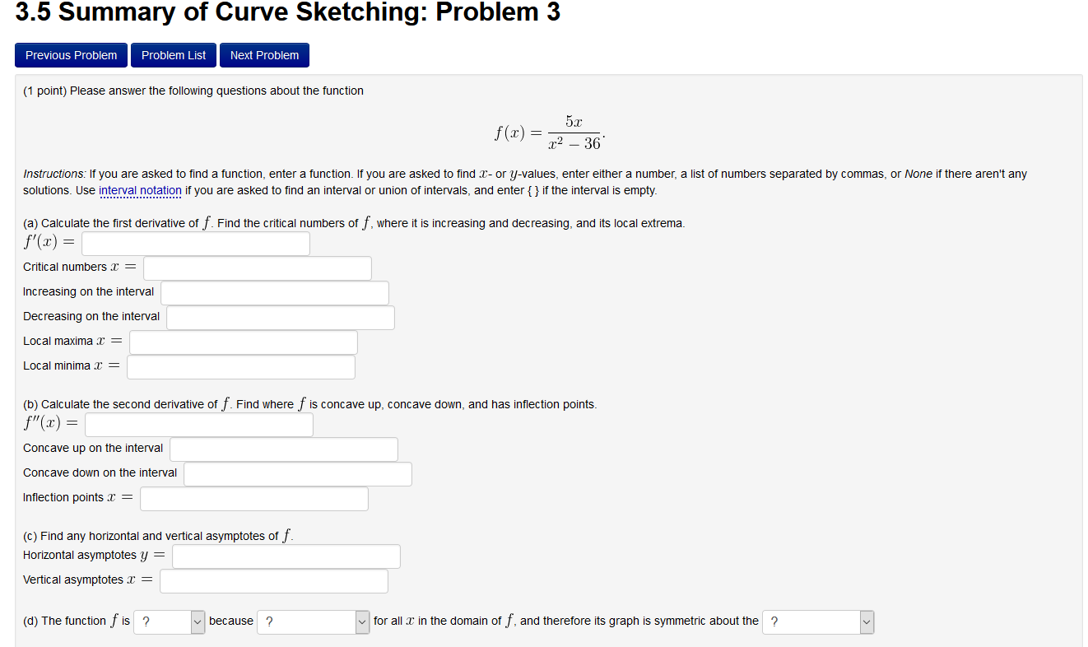This screenshot has height=647, width=1088.
Task: Open the interval notation help link
Action: pos(140,191)
